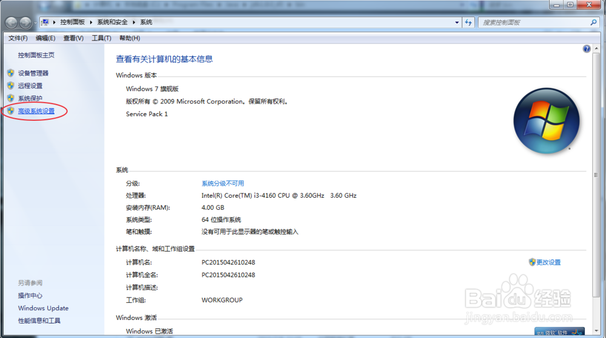Click 系统分级不可用 link
Viewport: 606px width, 338px height.
tap(222, 183)
